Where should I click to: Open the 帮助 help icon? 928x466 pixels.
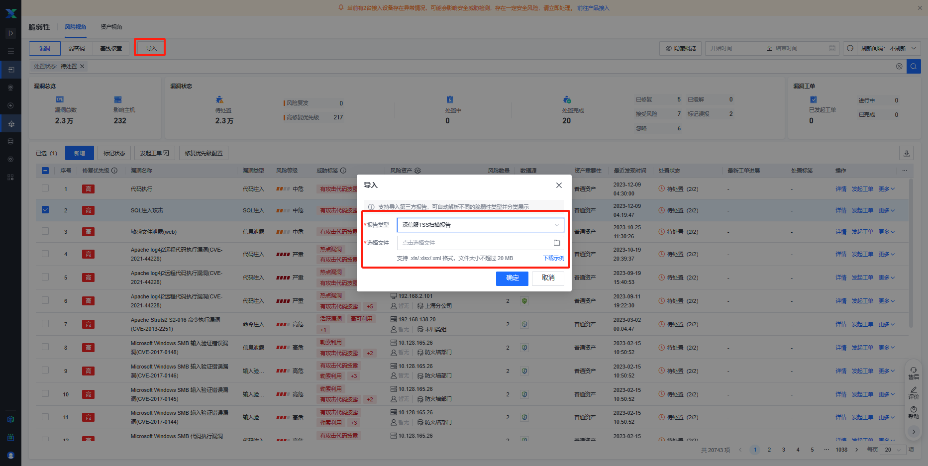tap(914, 412)
